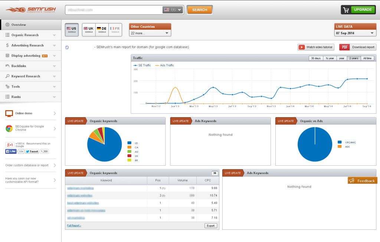380x242 pixels.
Task: Expand the Tools menu arrow
Action: 54,87
